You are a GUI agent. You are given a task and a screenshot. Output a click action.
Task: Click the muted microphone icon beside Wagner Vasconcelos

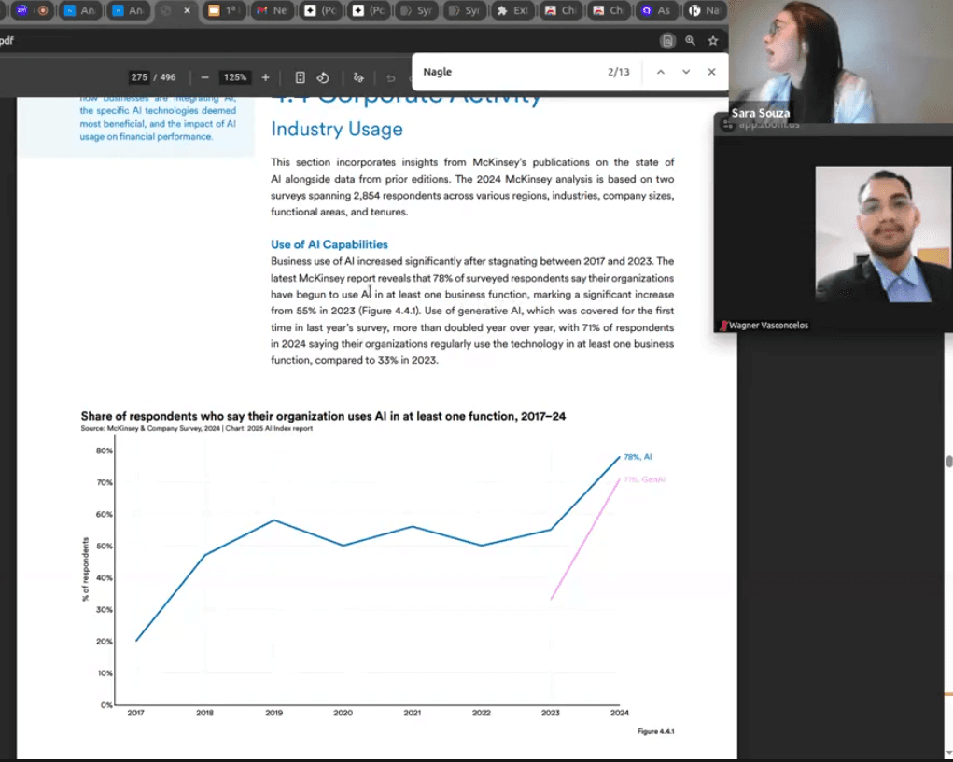click(723, 326)
